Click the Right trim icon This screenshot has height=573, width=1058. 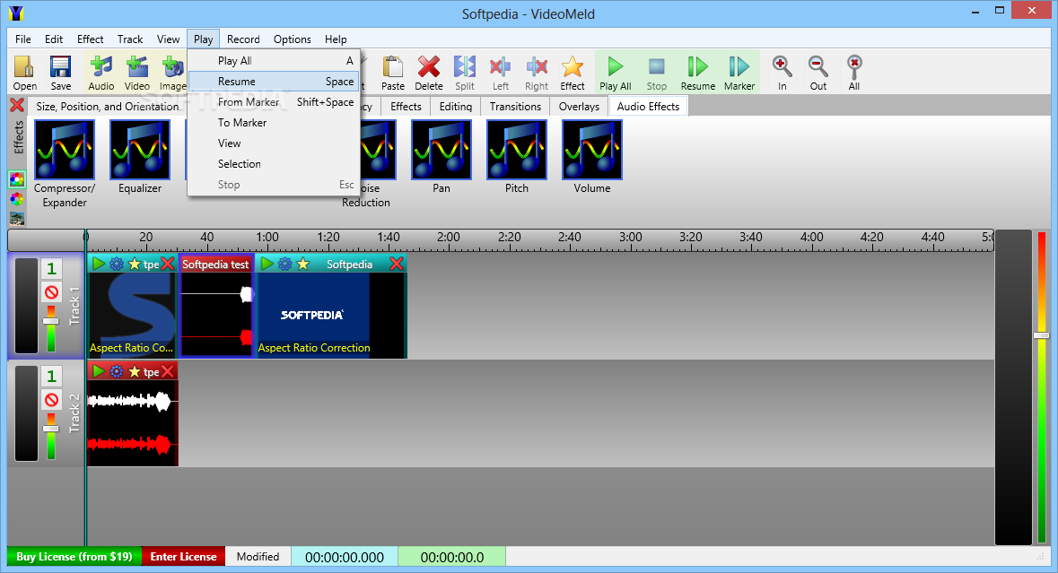click(537, 73)
